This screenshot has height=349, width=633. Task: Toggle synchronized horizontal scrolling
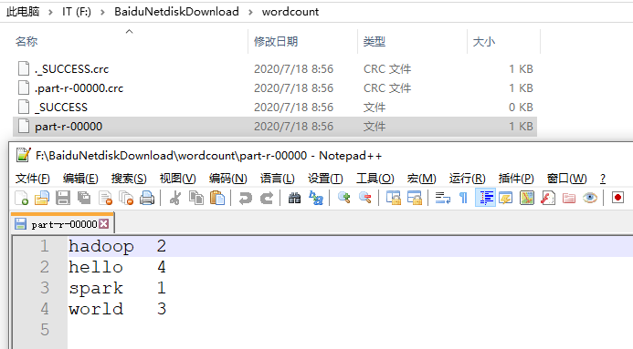[415, 198]
